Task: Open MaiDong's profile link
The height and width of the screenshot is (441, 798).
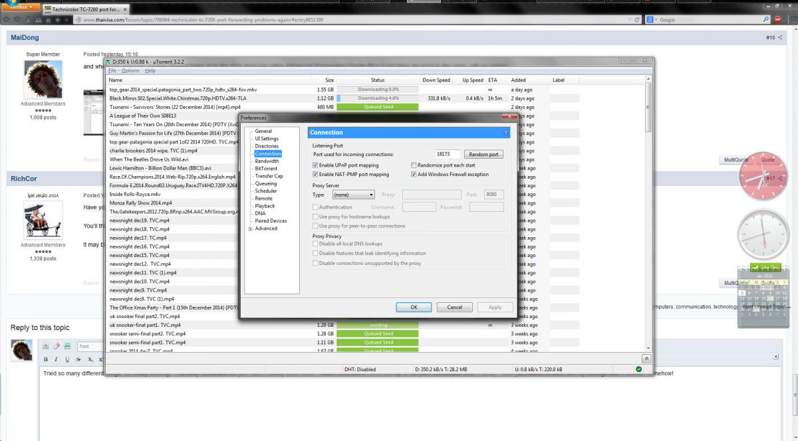Action: point(25,38)
